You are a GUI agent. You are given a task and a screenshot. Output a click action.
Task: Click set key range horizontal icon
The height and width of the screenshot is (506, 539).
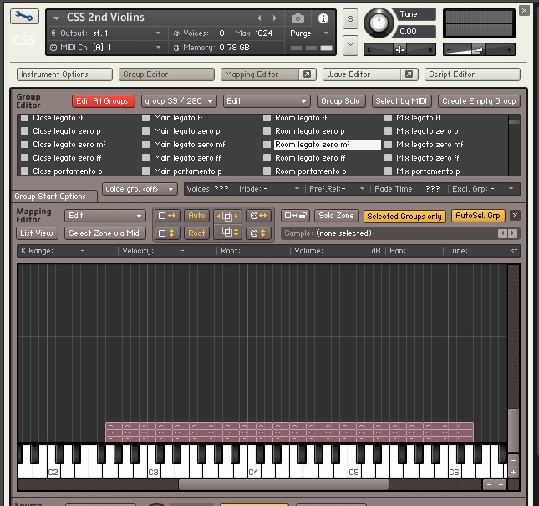tap(167, 216)
